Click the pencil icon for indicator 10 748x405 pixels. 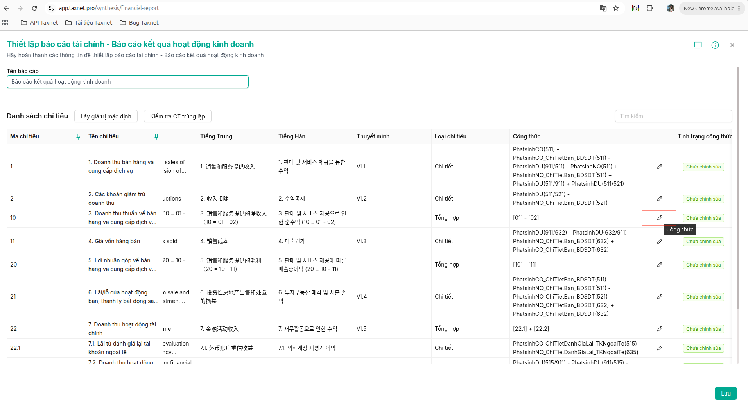(x=659, y=218)
